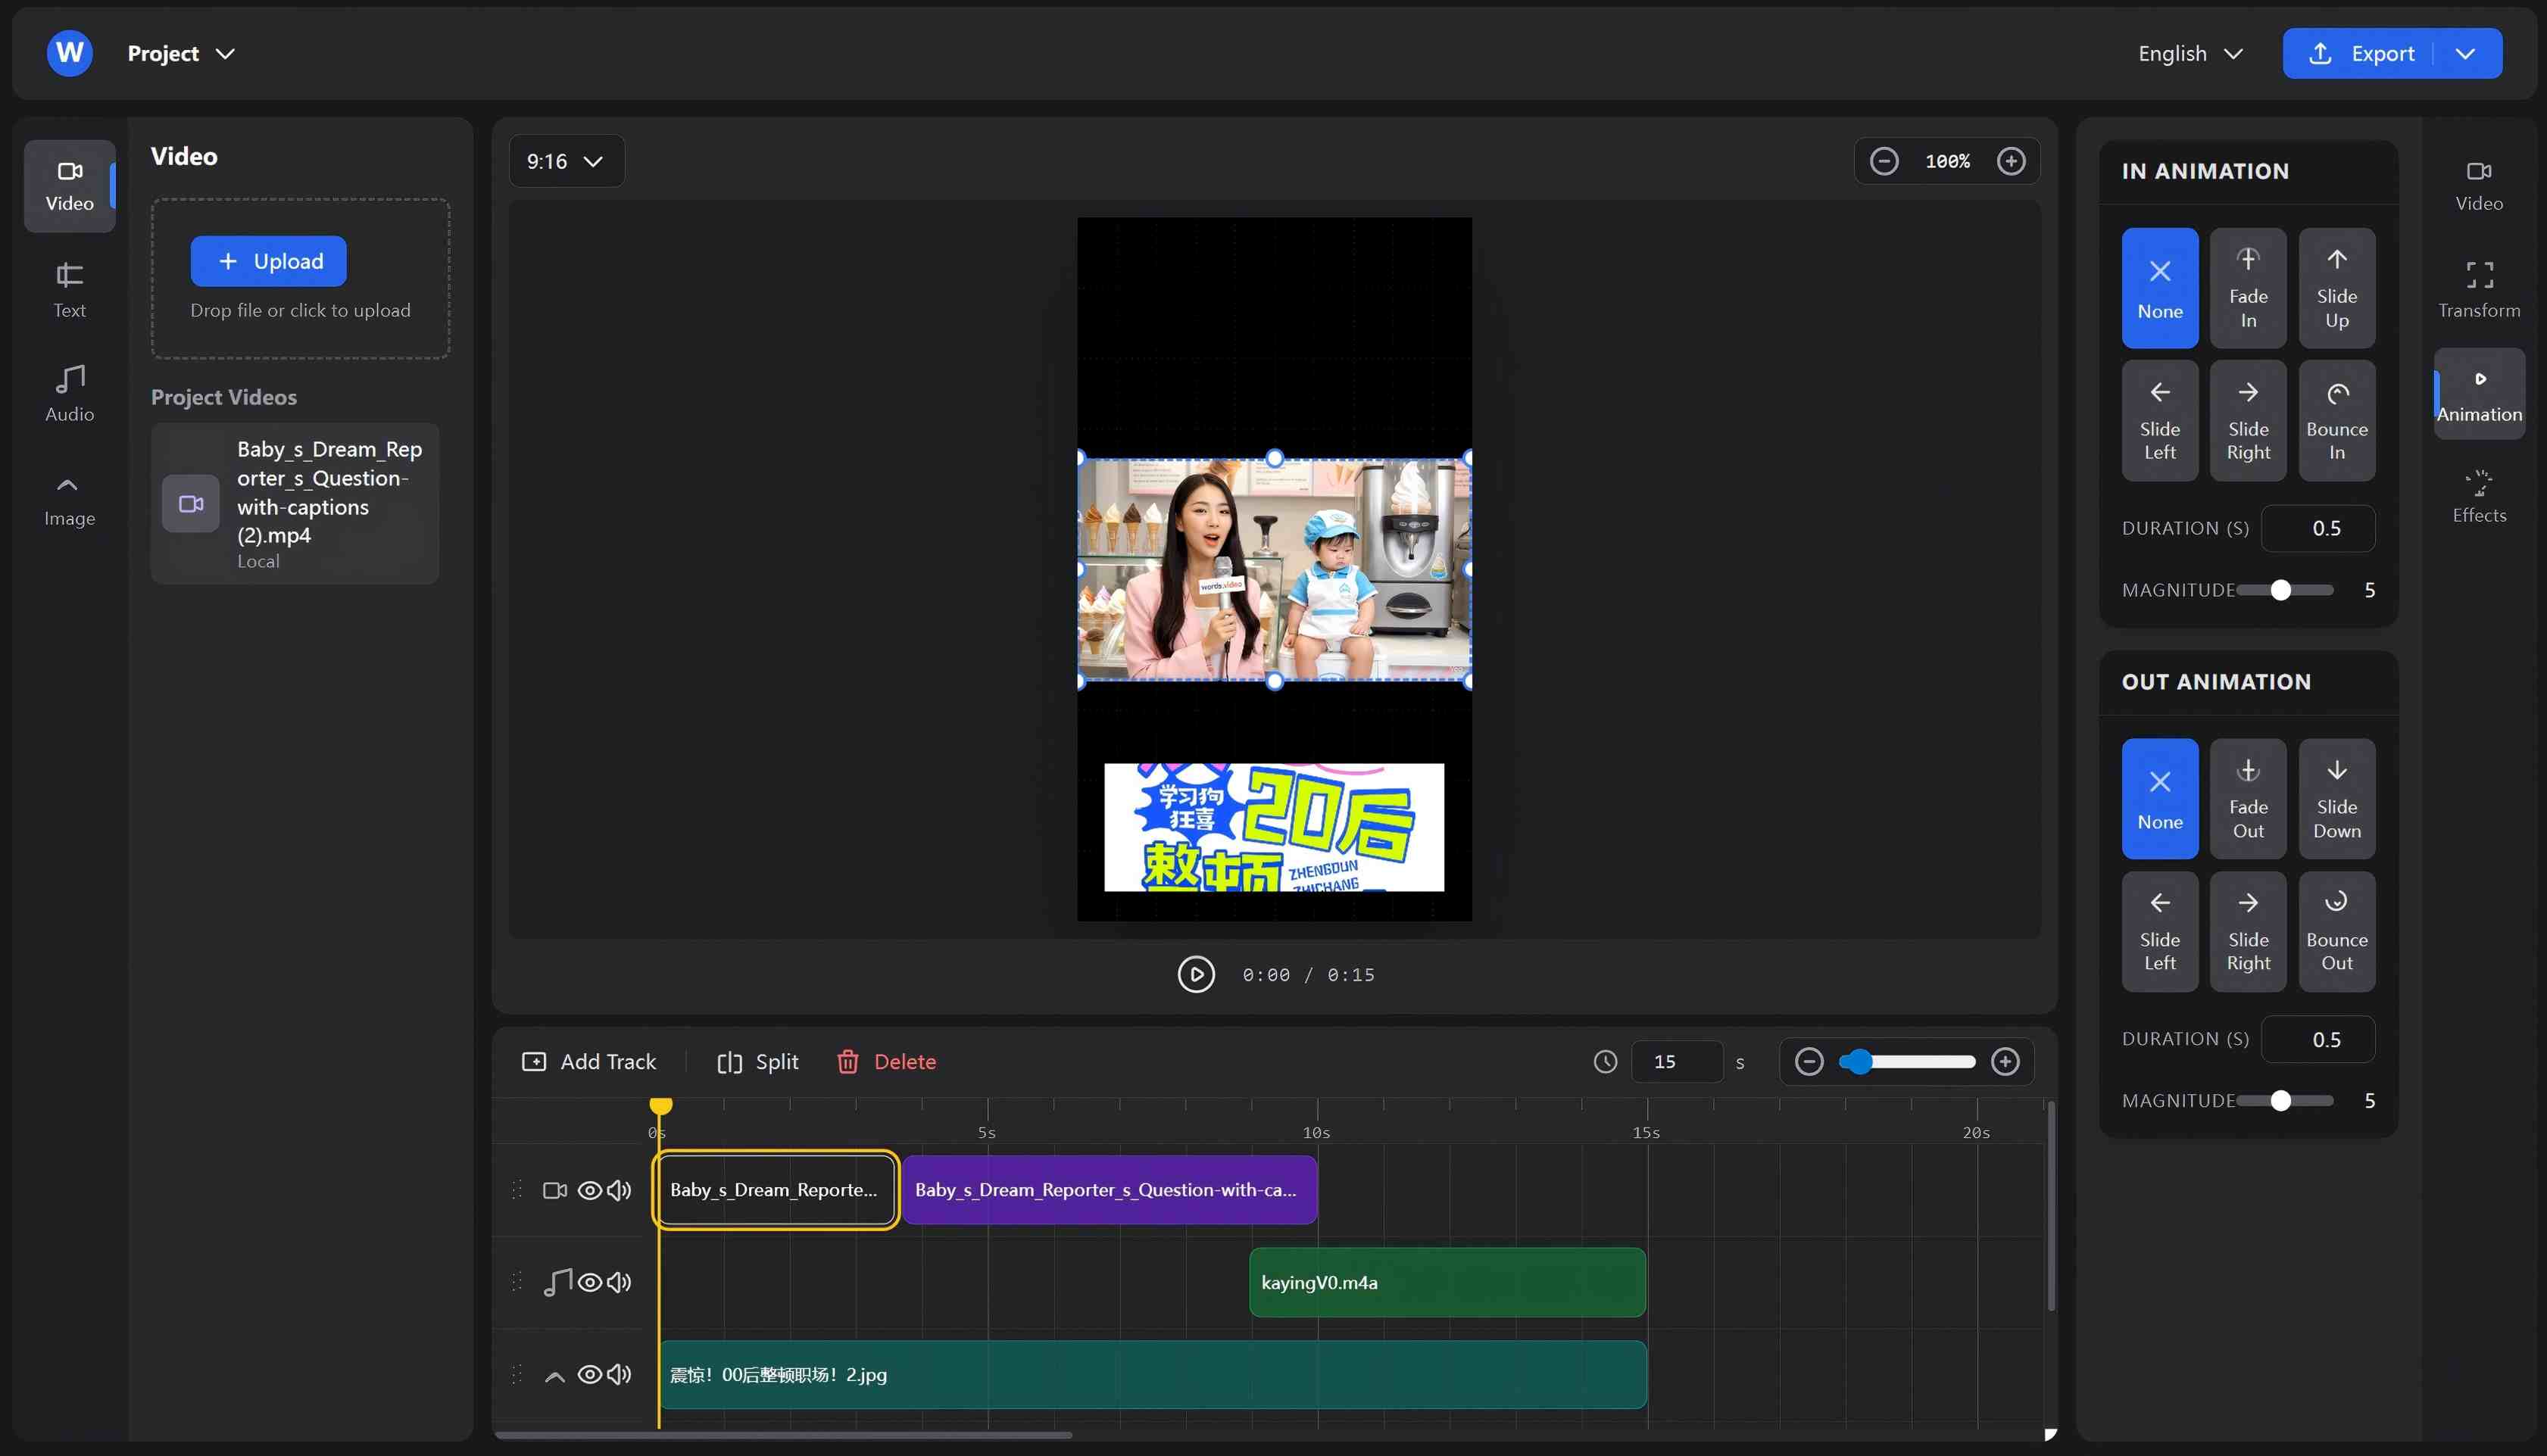Split the clip using the Split tool
This screenshot has height=1456, width=2547.
pyautogui.click(x=757, y=1061)
